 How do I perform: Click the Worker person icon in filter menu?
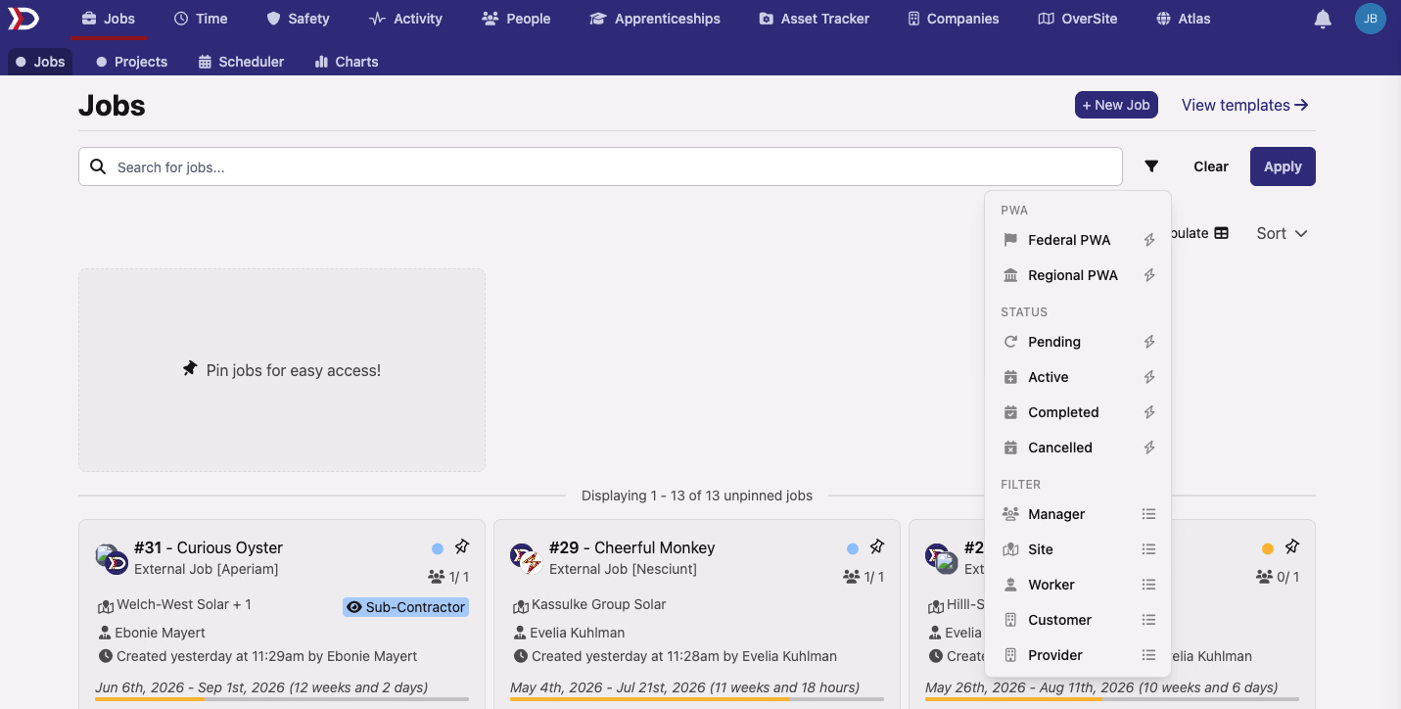(x=1010, y=585)
